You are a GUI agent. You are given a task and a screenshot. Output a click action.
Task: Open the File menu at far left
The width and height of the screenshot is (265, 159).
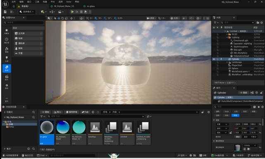14,2
